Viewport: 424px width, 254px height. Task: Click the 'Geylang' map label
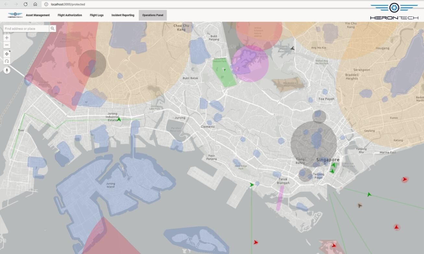[369, 131]
